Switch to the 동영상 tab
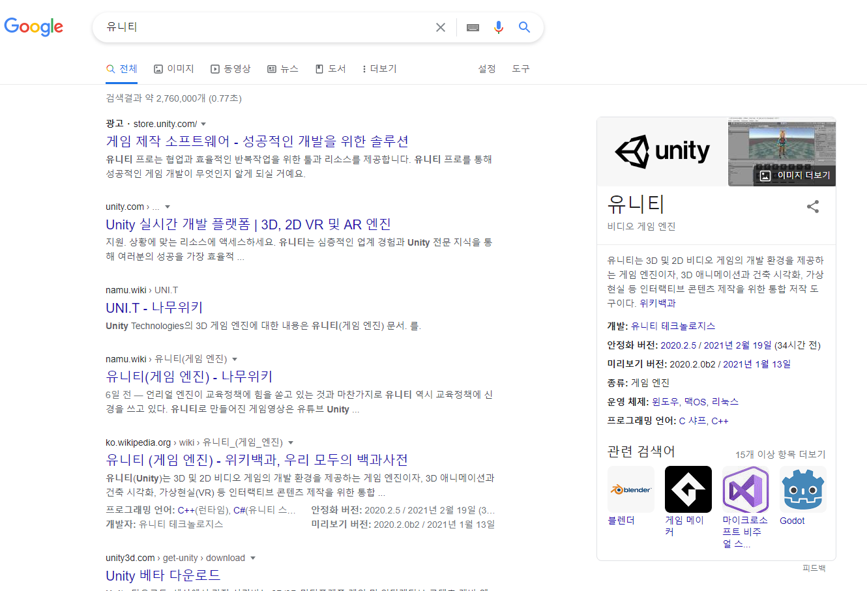The image size is (867, 591). (231, 68)
